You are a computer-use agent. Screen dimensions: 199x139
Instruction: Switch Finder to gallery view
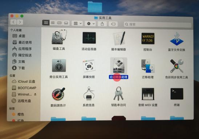pyautogui.click(x=66, y=23)
